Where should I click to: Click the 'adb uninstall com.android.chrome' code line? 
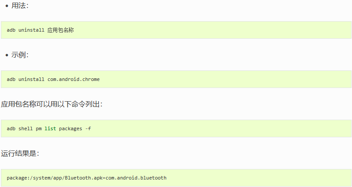click(53, 79)
